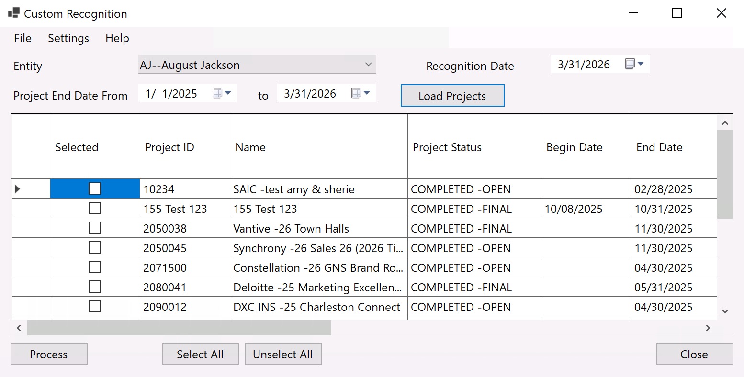Check the DXC INS -25 Charleston Connect checkbox
This screenshot has width=744, height=377.
94,306
